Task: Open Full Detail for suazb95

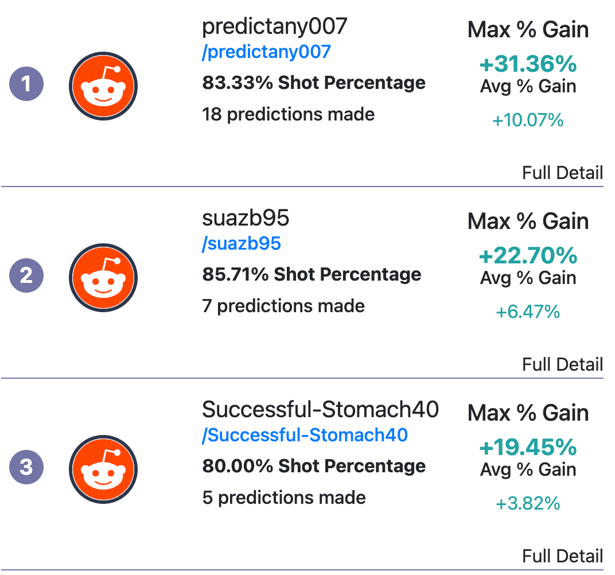Action: [562, 364]
